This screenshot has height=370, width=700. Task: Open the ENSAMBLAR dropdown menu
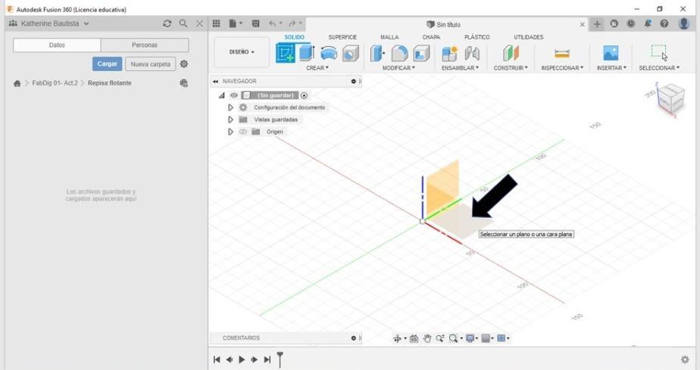[x=460, y=68]
